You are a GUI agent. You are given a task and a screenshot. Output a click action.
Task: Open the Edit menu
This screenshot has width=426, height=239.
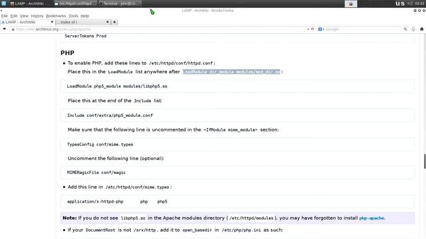click(14, 16)
